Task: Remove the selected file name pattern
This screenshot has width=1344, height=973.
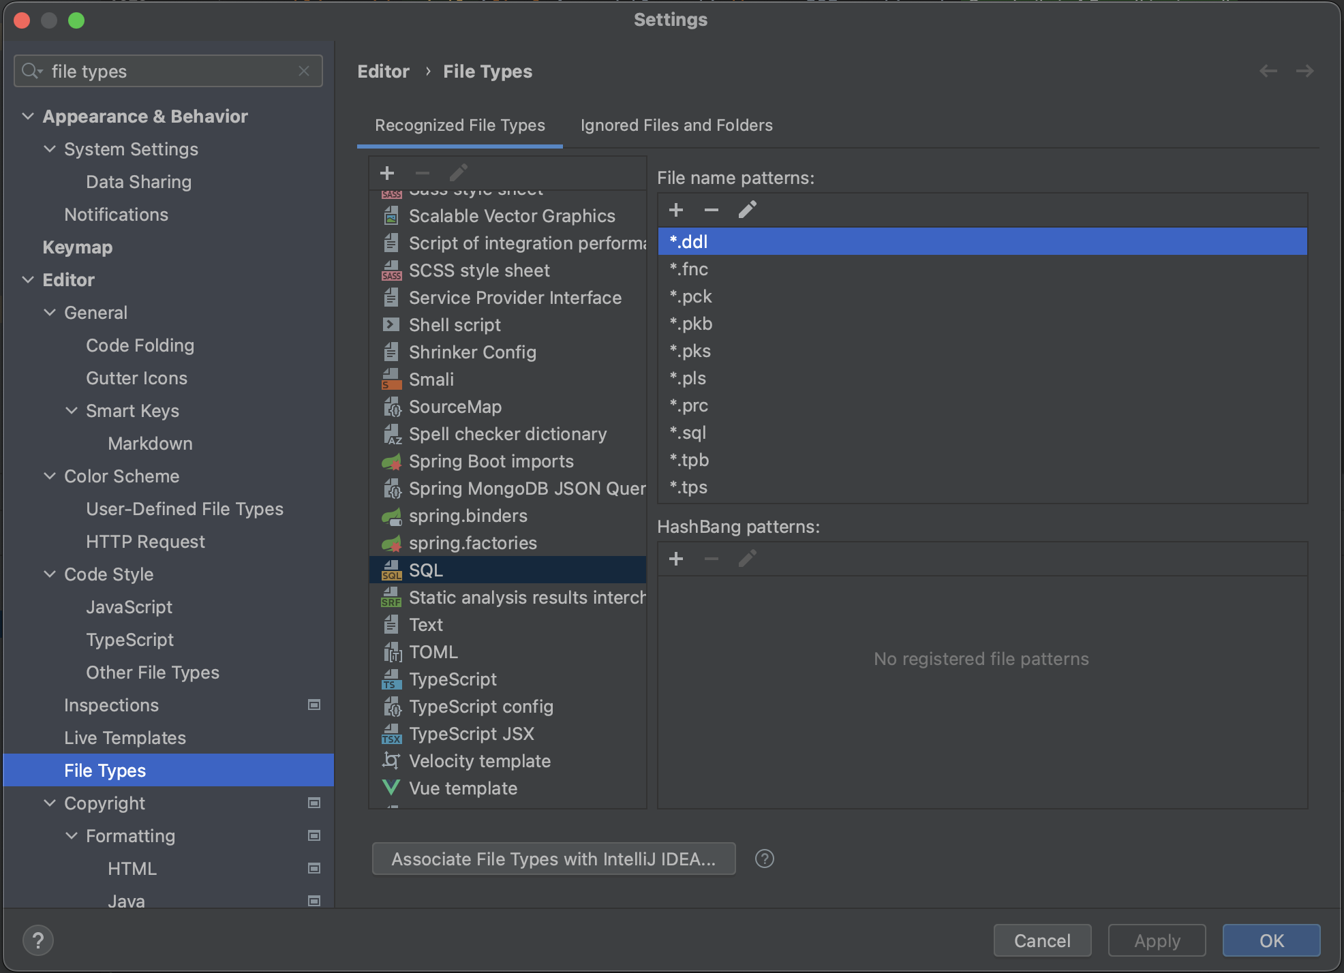Action: [712, 210]
